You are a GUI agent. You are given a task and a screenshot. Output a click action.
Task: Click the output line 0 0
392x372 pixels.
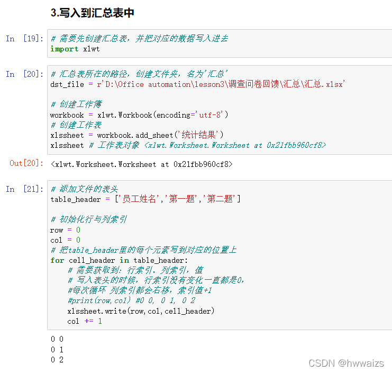[57, 339]
